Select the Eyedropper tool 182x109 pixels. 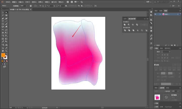pos(3,42)
